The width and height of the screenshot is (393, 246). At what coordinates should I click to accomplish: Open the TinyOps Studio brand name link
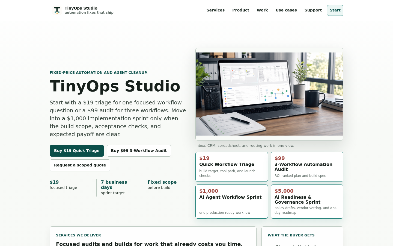pyautogui.click(x=81, y=8)
